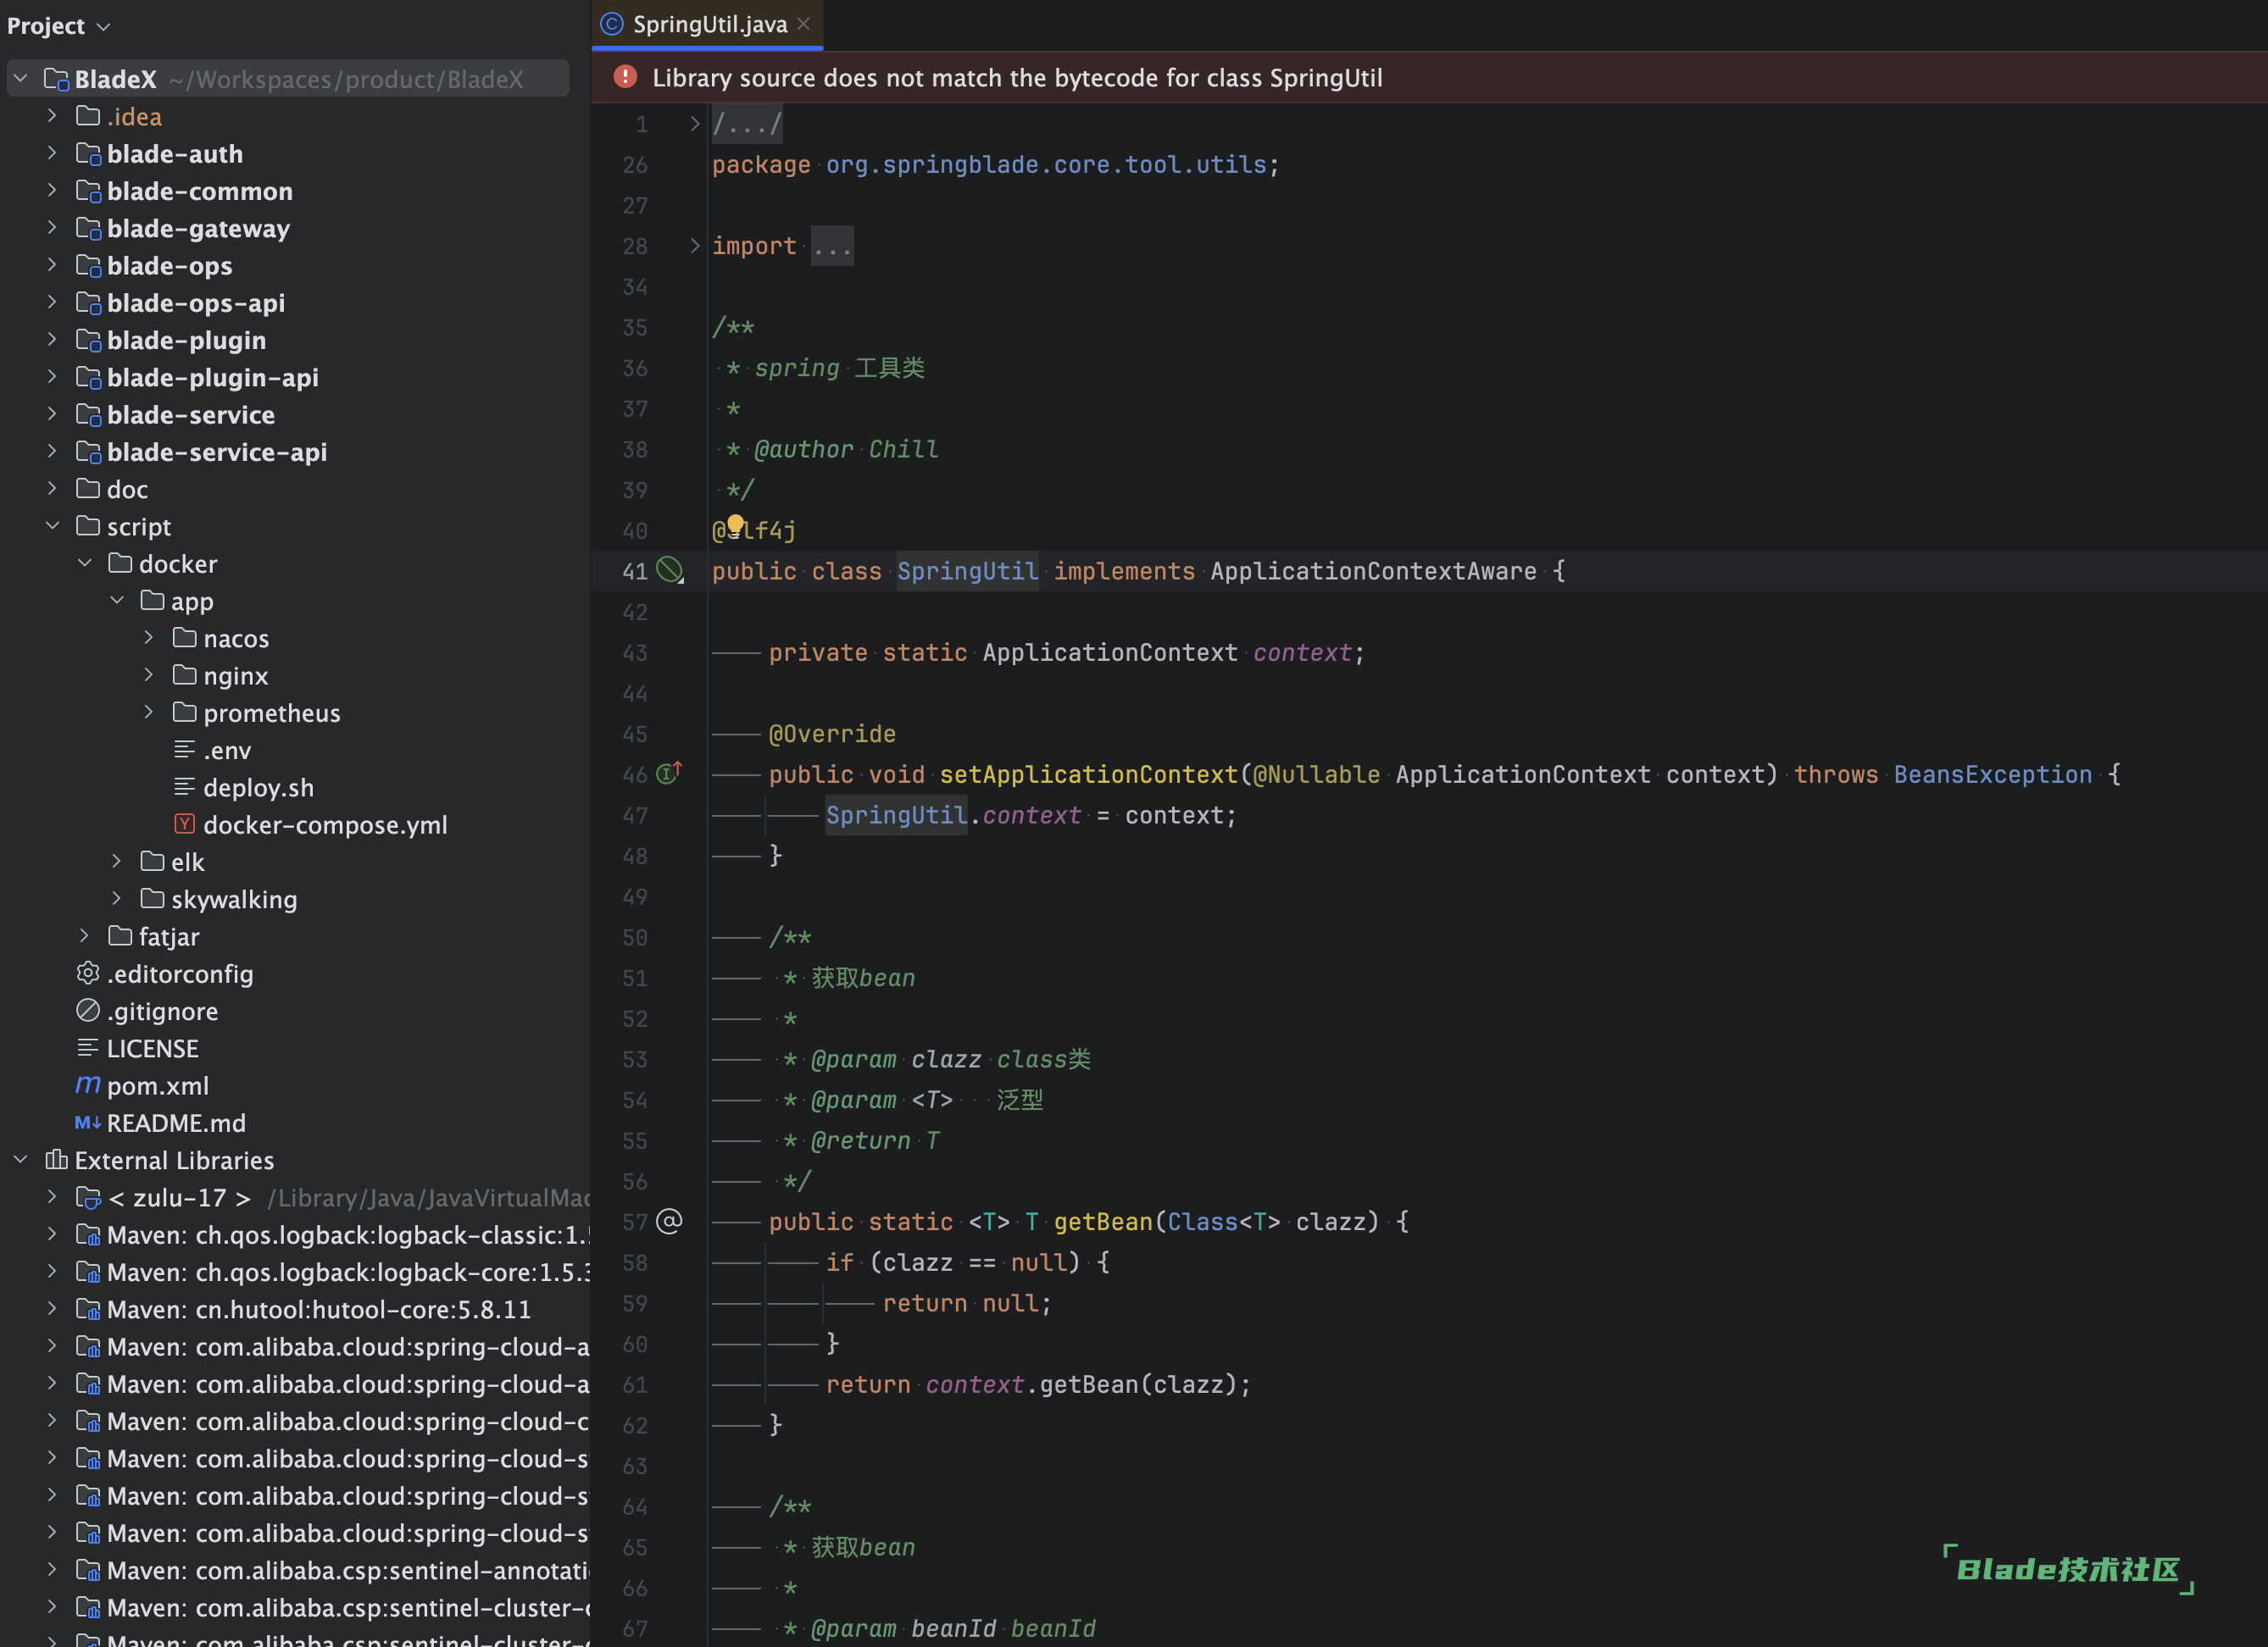Collapse the BladeX project root node
The image size is (2268, 1647).
coord(21,79)
